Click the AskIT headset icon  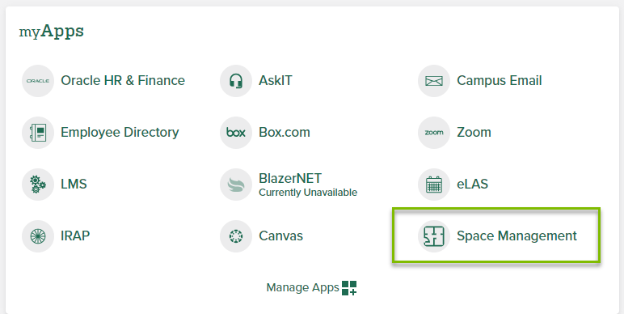click(236, 81)
